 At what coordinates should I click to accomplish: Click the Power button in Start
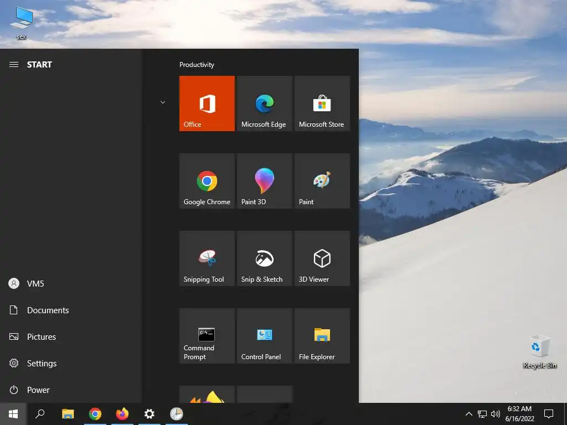click(70, 390)
